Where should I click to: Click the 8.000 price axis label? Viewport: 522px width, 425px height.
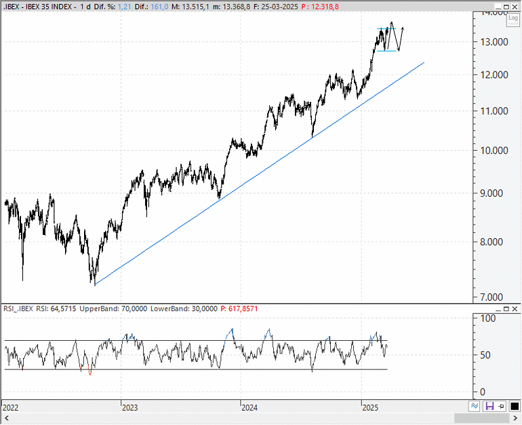tap(491, 242)
